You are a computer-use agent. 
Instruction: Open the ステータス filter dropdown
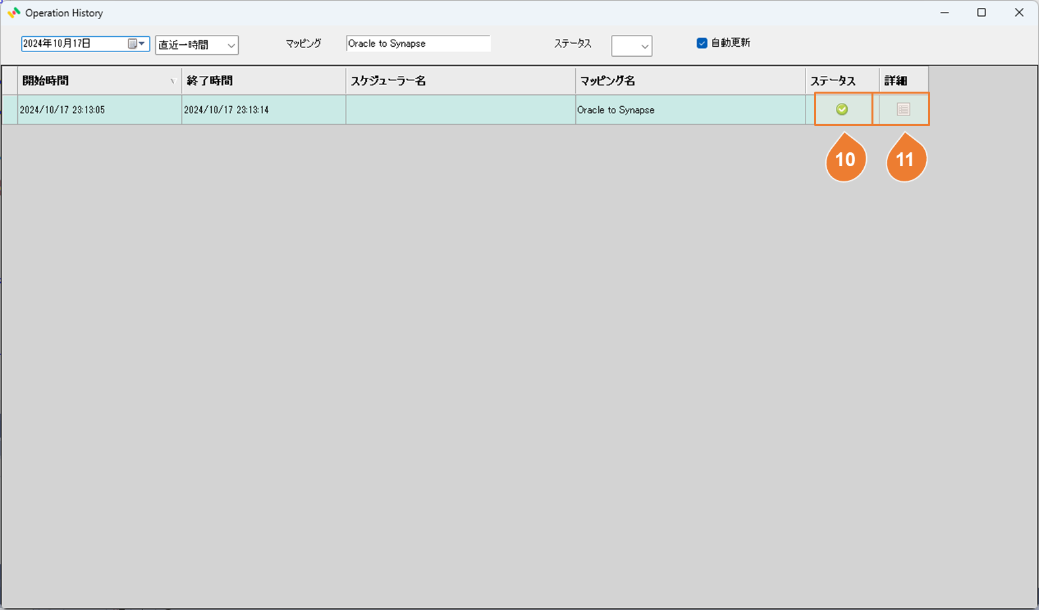[631, 46]
